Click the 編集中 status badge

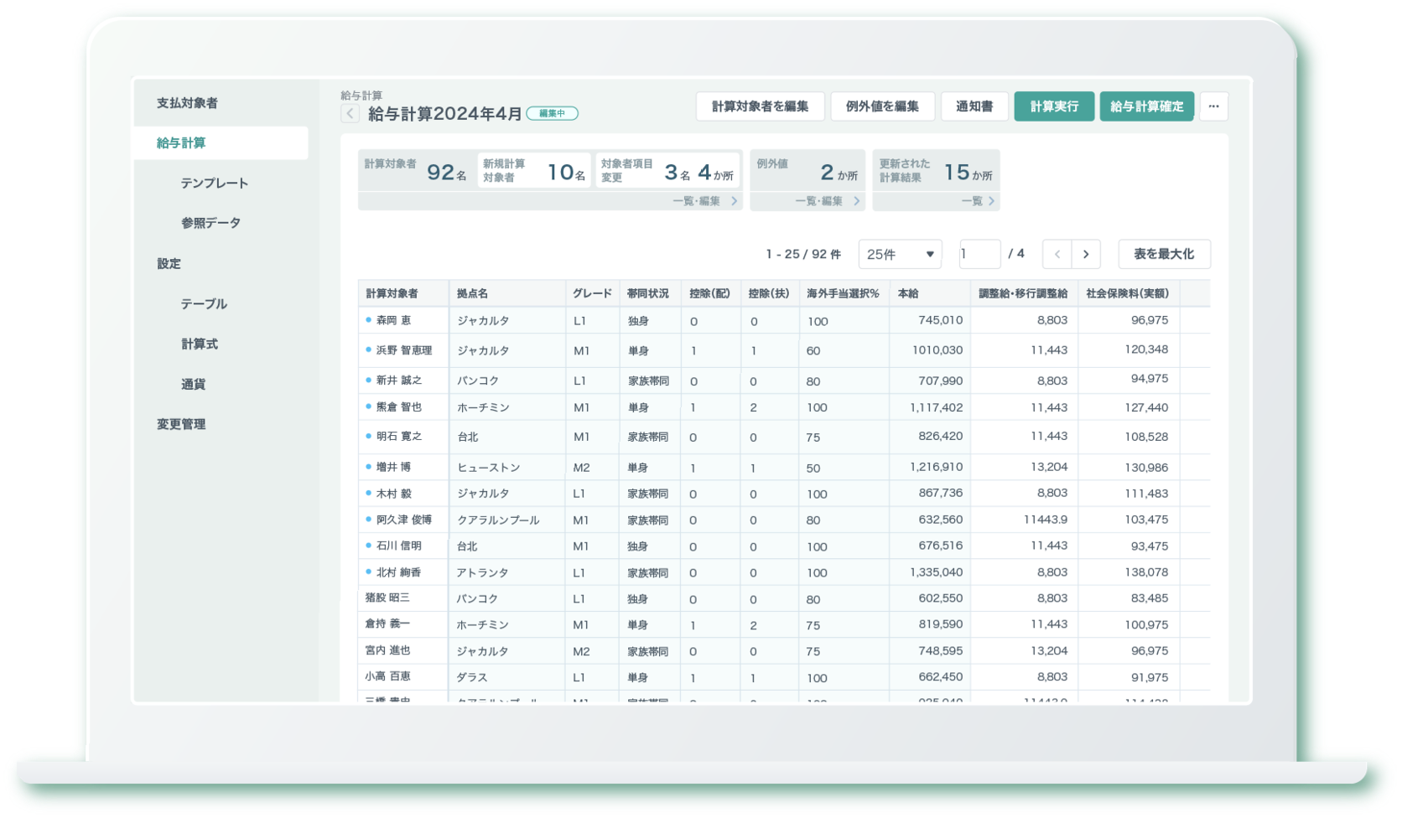552,114
